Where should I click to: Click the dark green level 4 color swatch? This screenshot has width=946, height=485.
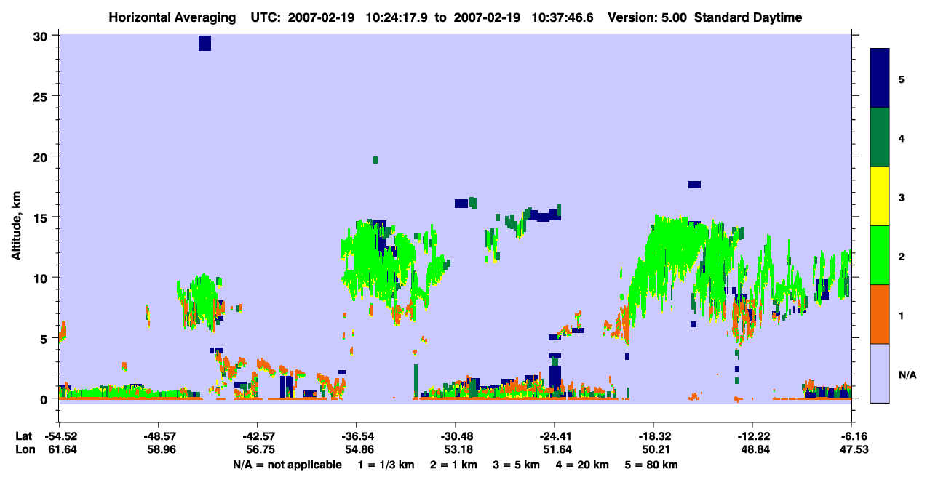tap(880, 137)
